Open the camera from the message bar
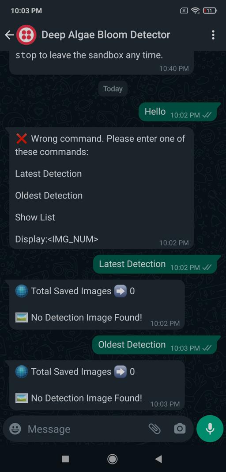Screen dimensions: 226x472 click(180, 429)
